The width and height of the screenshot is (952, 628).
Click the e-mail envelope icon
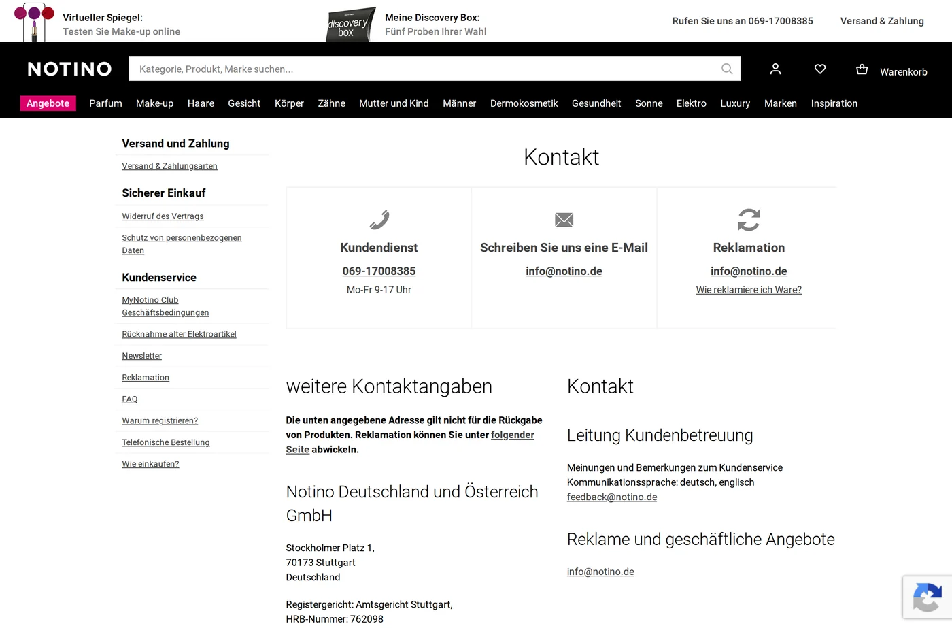(x=564, y=220)
